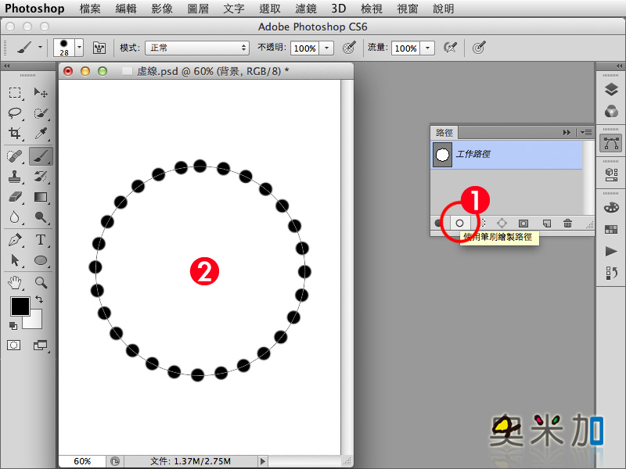
Task: Delete the current path with trash icon
Action: click(x=567, y=224)
